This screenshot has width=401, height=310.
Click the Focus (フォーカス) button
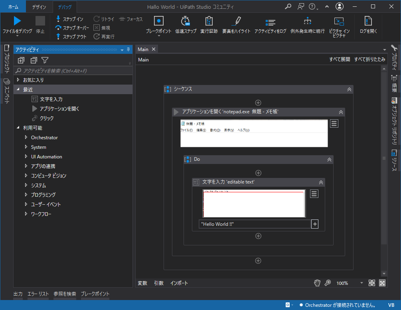pyautogui.click(x=131, y=19)
